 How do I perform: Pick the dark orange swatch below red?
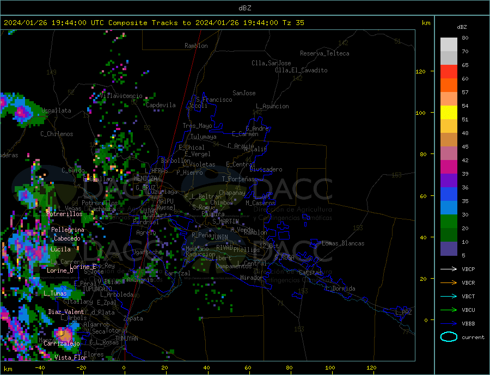(449, 85)
